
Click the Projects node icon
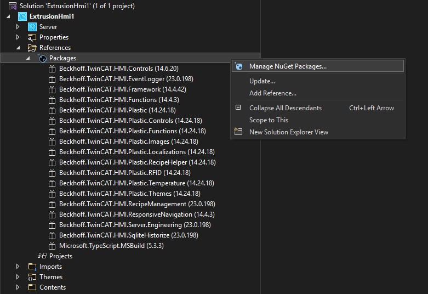coord(42,256)
